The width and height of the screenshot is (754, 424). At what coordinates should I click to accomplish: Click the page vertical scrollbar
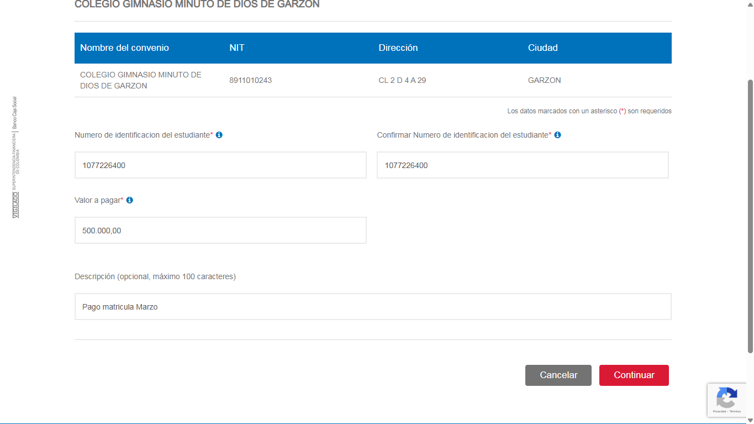750,216
